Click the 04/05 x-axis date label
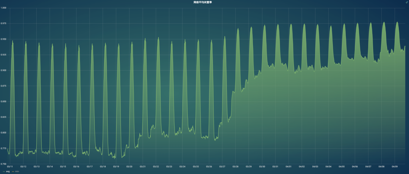This screenshot has height=174, width=409. (x=342, y=166)
